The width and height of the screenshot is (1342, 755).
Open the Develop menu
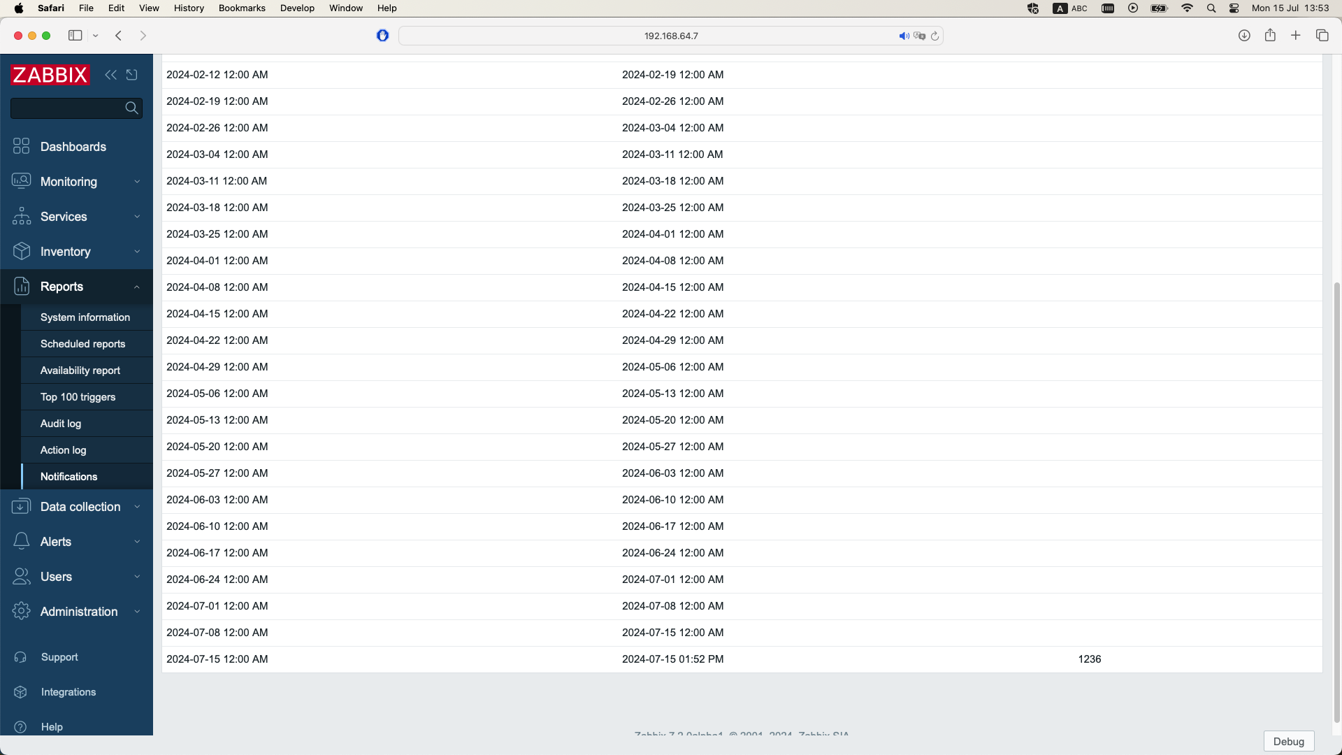pos(297,8)
